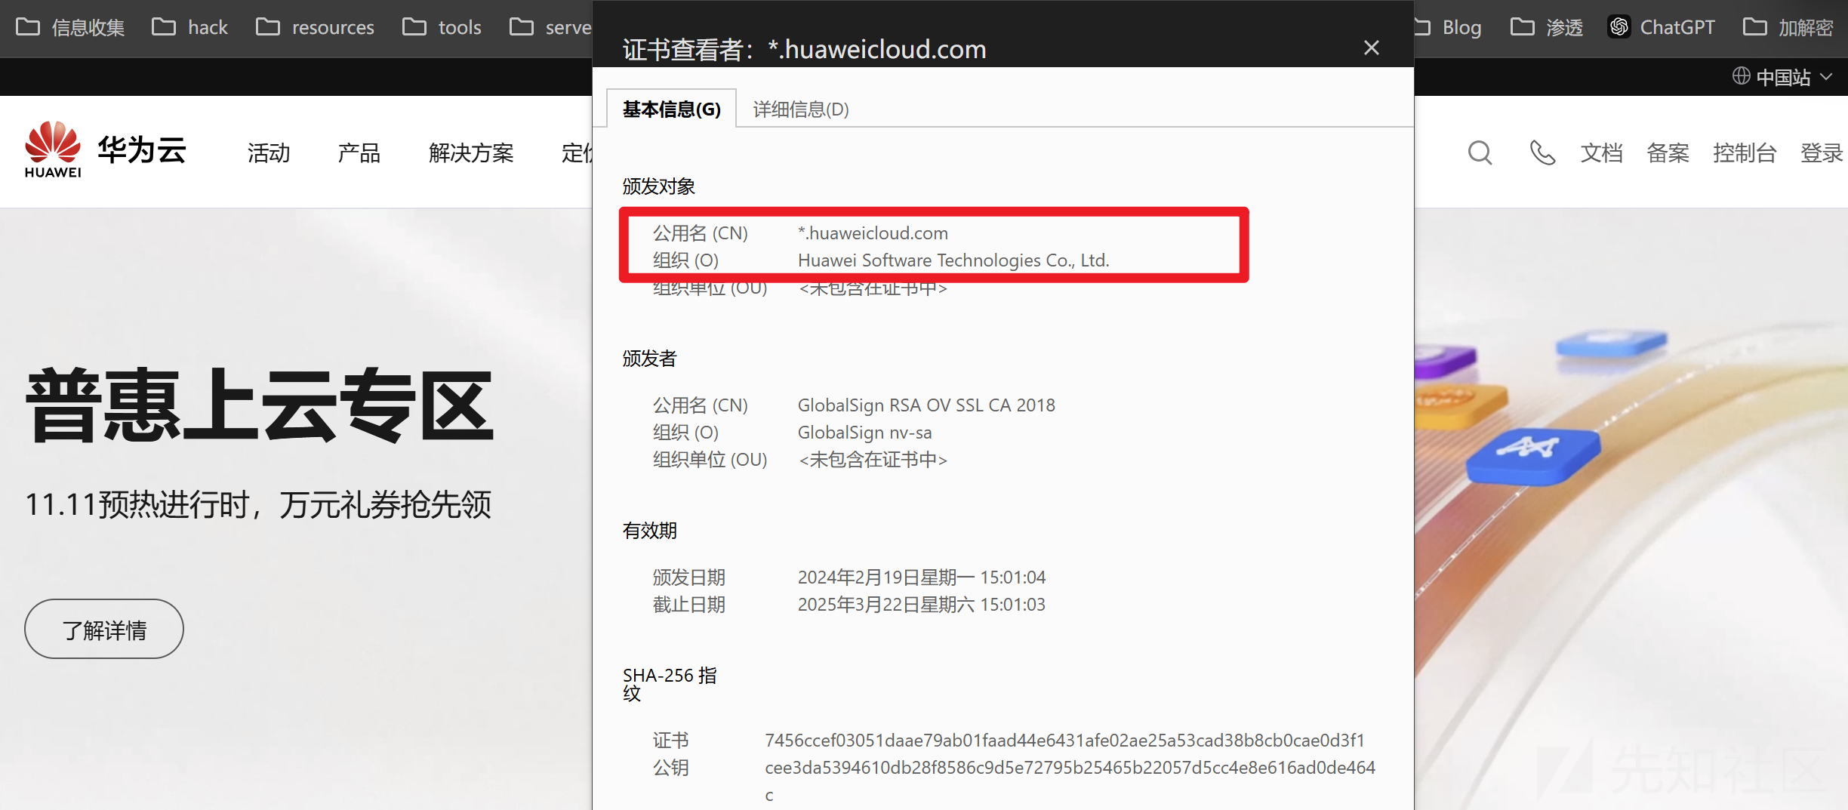Open the 控制台 link

pos(1745,153)
